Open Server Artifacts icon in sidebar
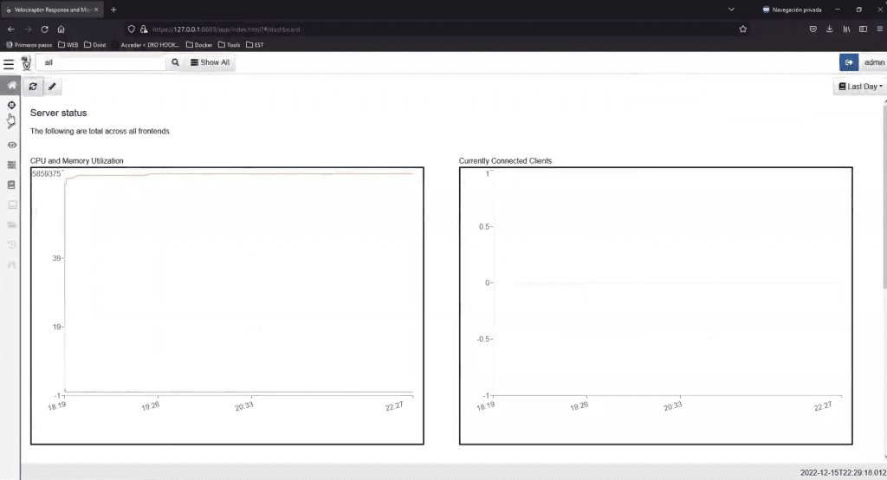This screenshot has width=887, height=480. coord(11,165)
